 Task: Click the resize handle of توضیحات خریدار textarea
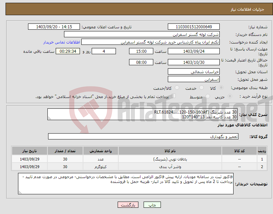[20, 192]
